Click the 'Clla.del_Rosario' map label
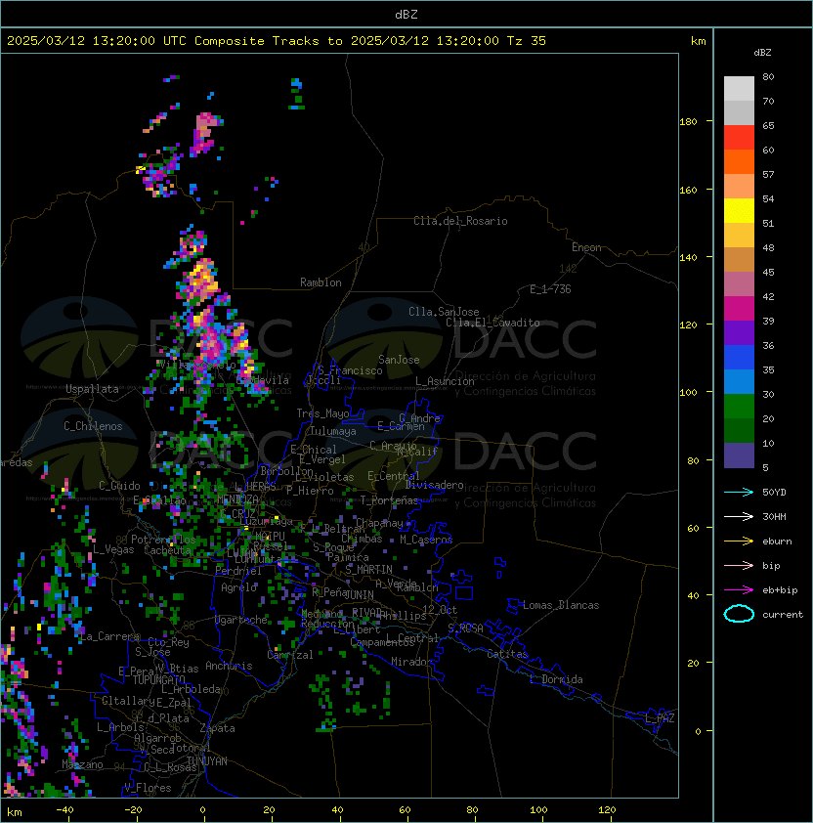This screenshot has height=823, width=813. (460, 221)
